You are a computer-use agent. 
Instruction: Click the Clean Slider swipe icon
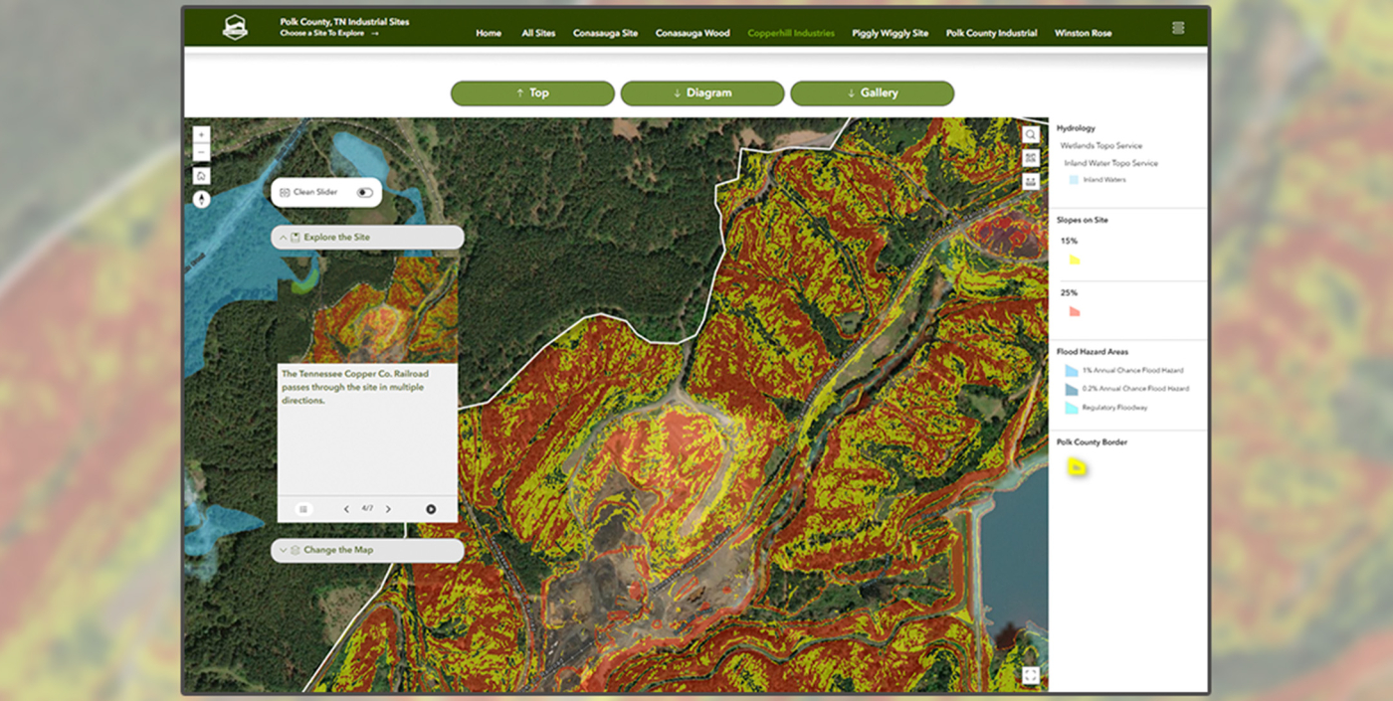287,192
